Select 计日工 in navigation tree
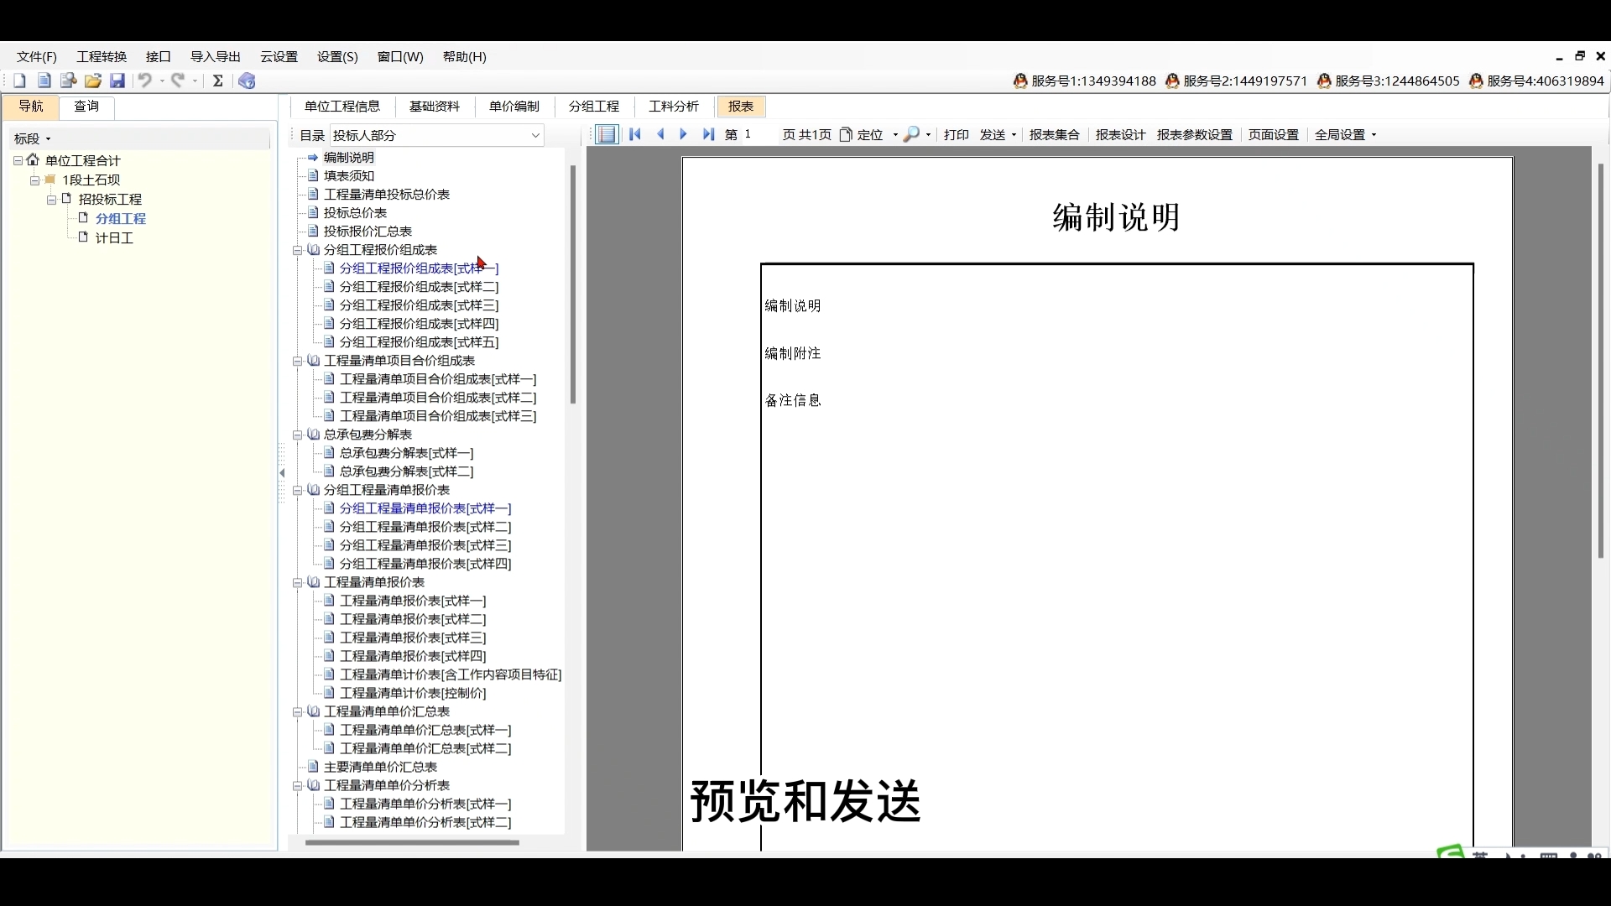 tap(115, 238)
